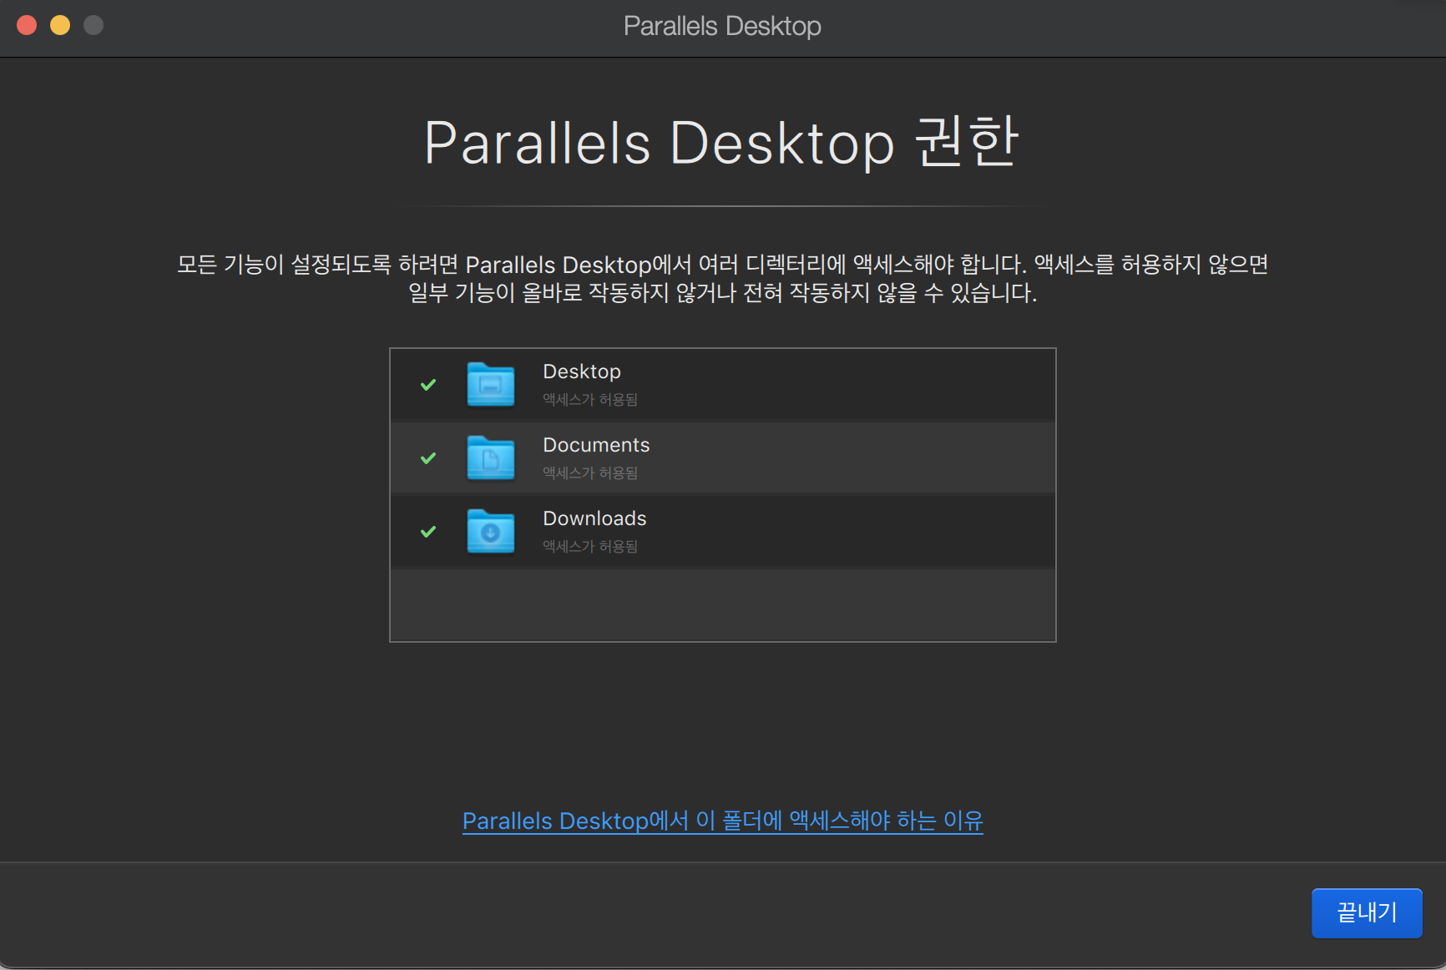1446x970 pixels.
Task: Click the green checkmark beside Documents
Action: click(428, 458)
